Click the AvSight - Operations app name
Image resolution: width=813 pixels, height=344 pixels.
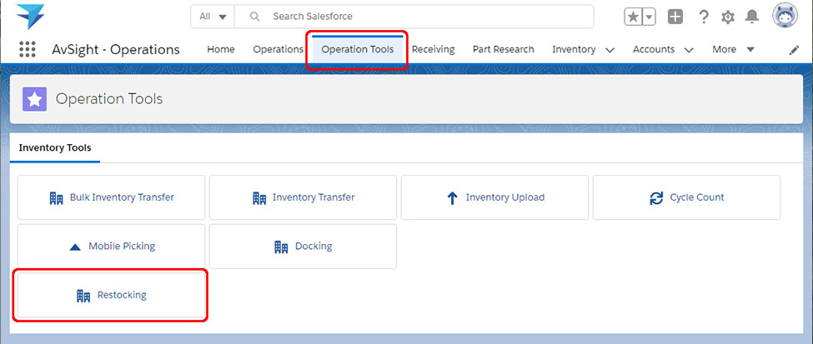116,50
